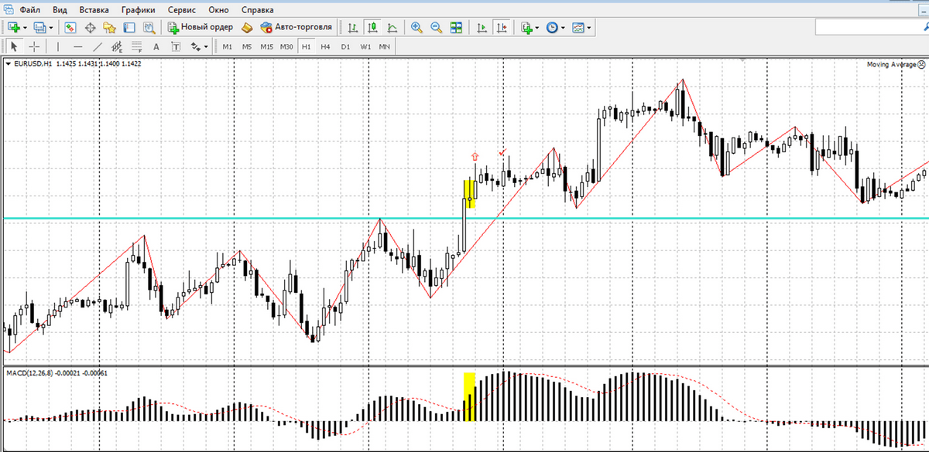Click the Periods clock icon

(x=552, y=27)
